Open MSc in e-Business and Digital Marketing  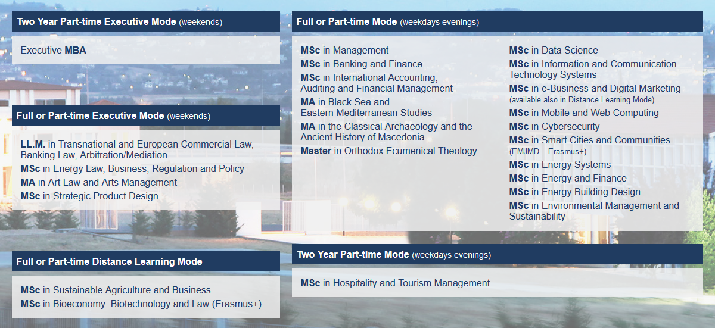595,88
